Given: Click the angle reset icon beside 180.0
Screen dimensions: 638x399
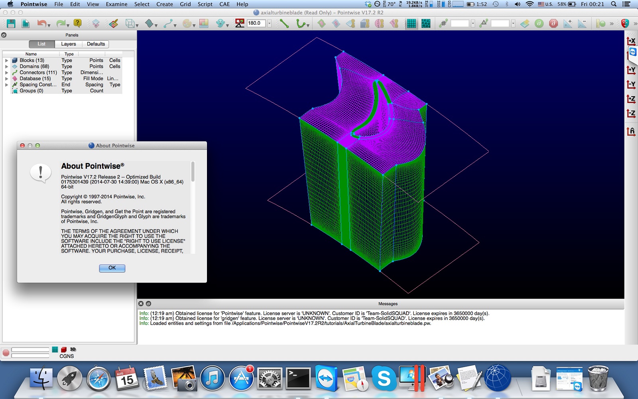Looking at the screenshot, I should 240,23.
